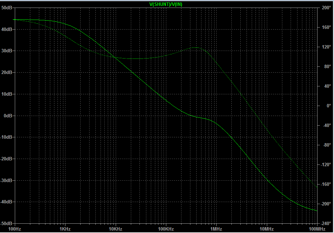This screenshot has height=233, width=334.
Task: Click the 1MHz frequency axis label
Action: tap(216, 229)
